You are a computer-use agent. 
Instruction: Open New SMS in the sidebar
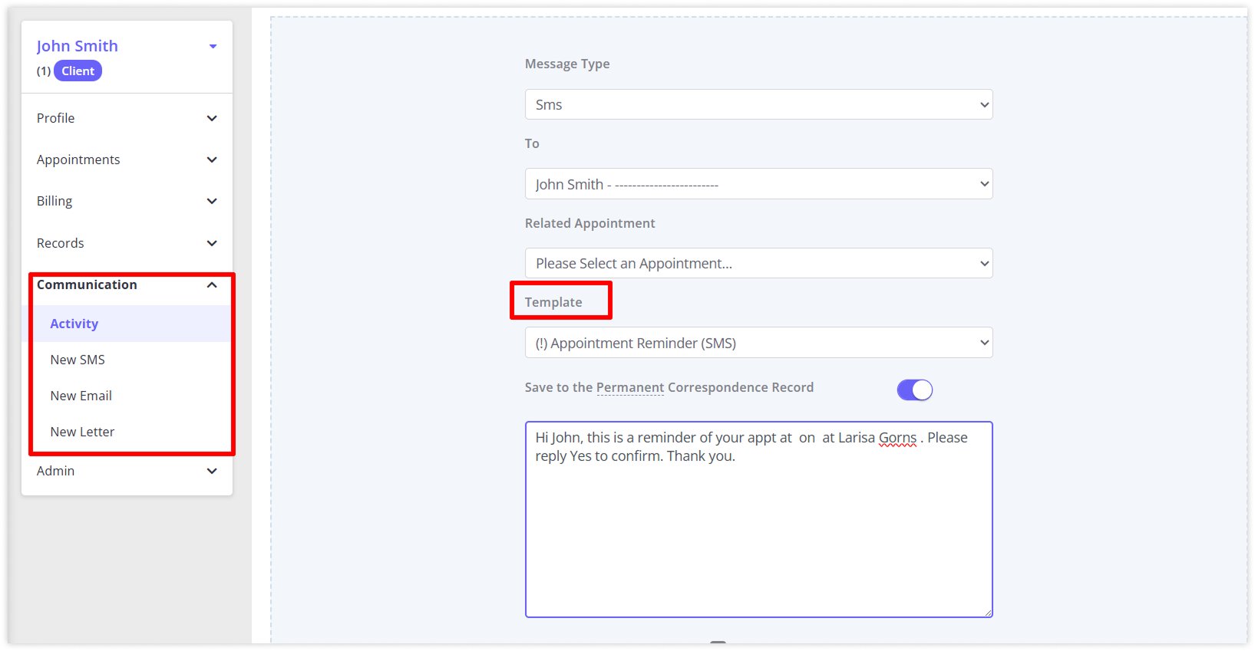[78, 360]
